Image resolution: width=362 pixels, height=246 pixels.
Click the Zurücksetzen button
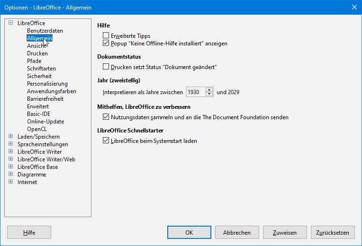point(333,232)
